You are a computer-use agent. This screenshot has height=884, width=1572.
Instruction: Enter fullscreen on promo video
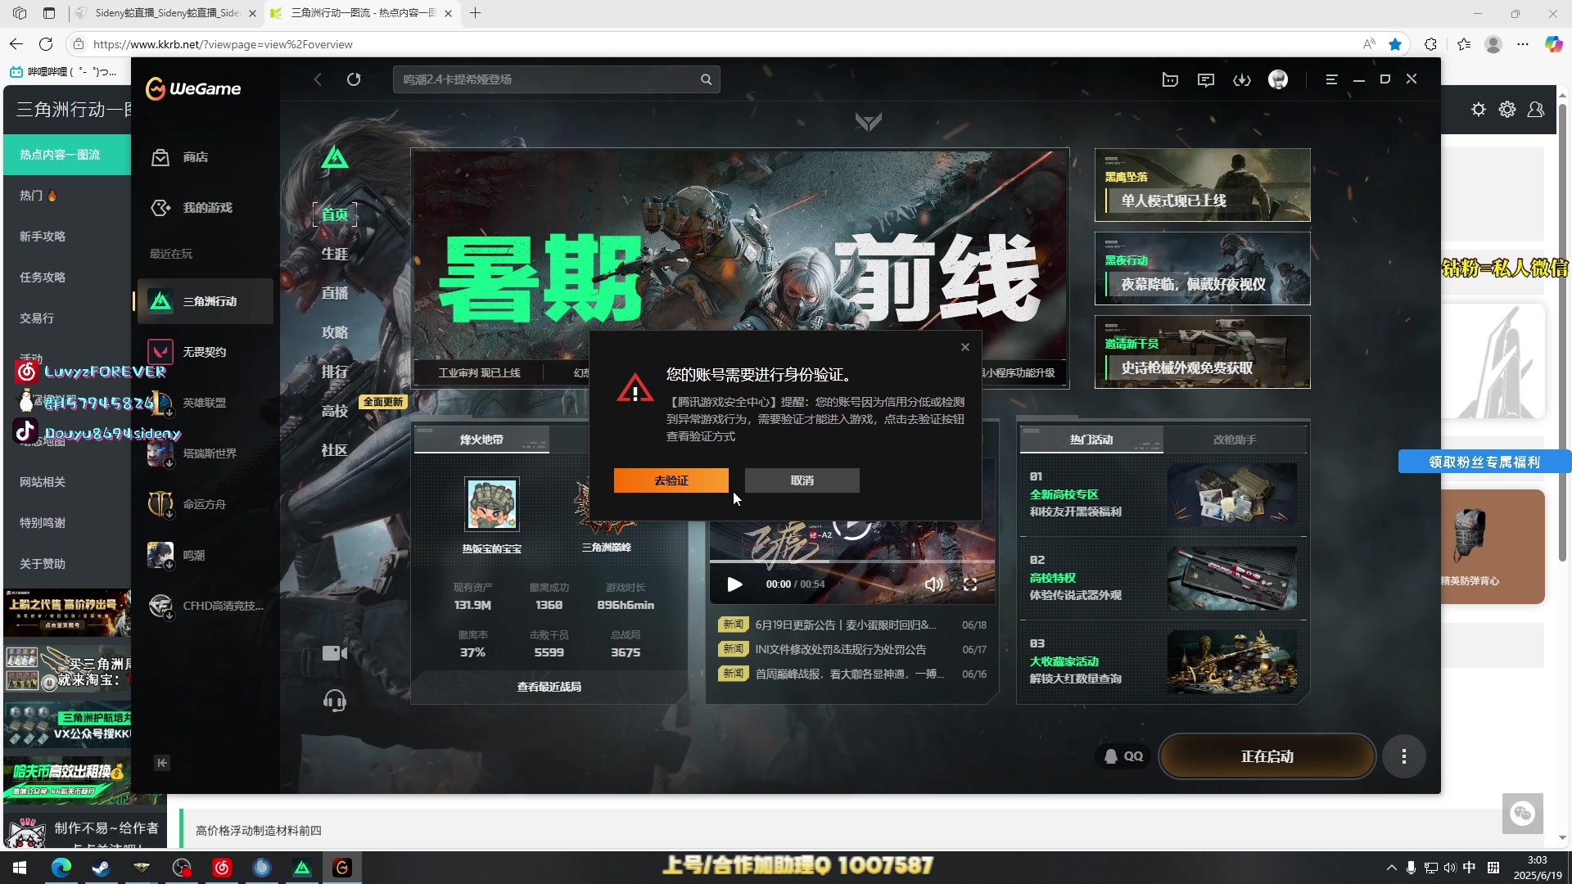[x=970, y=584]
